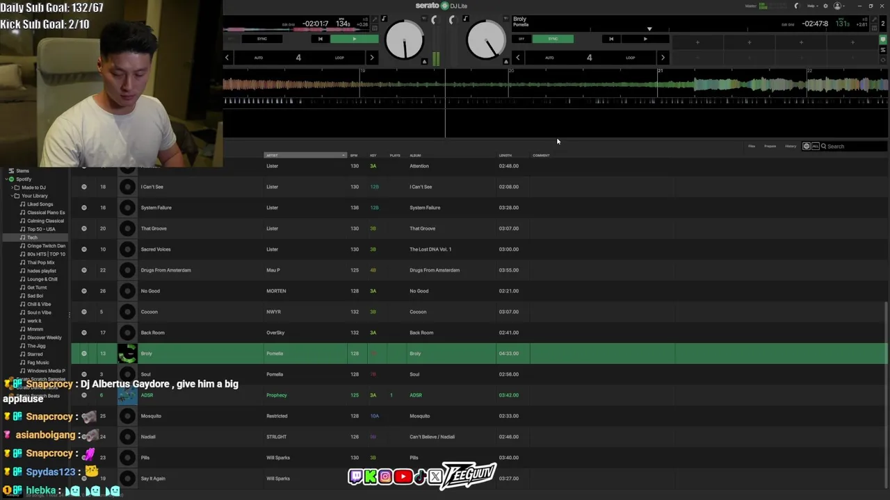
Task: Open the Help menu
Action: (x=812, y=6)
